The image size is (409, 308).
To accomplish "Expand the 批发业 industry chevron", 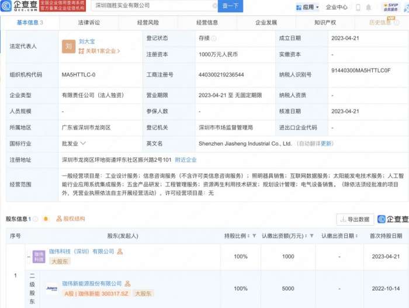I will tap(83, 143).
